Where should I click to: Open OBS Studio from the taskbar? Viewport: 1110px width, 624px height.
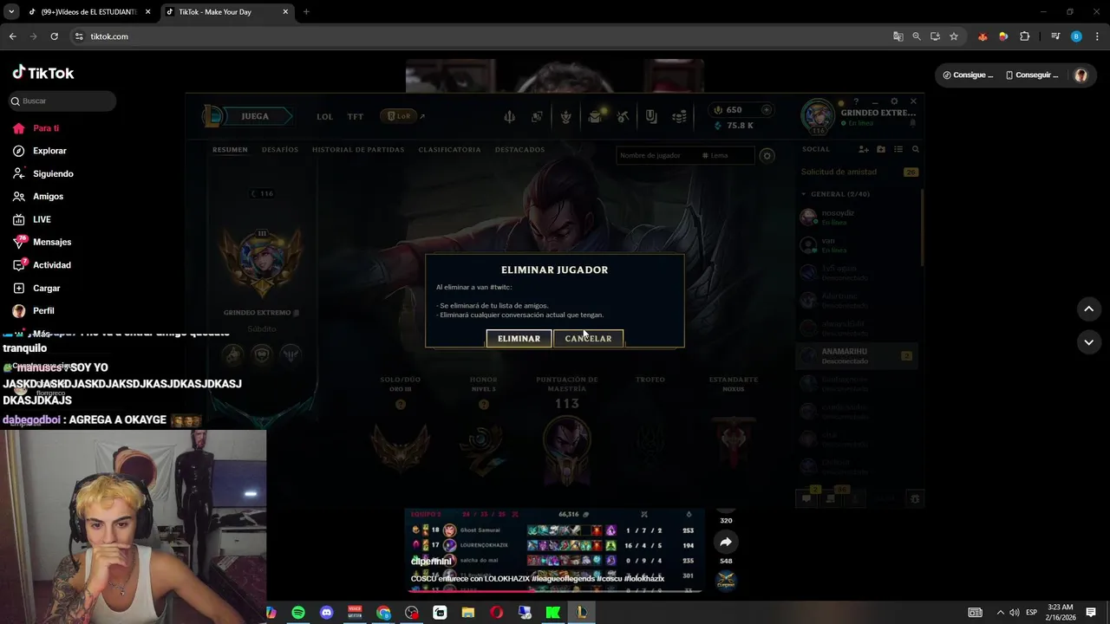pos(412,613)
